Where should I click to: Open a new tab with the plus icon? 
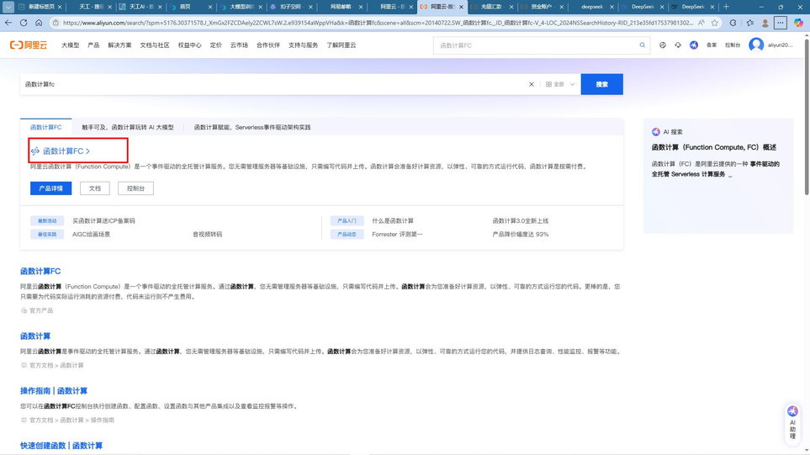726,7
